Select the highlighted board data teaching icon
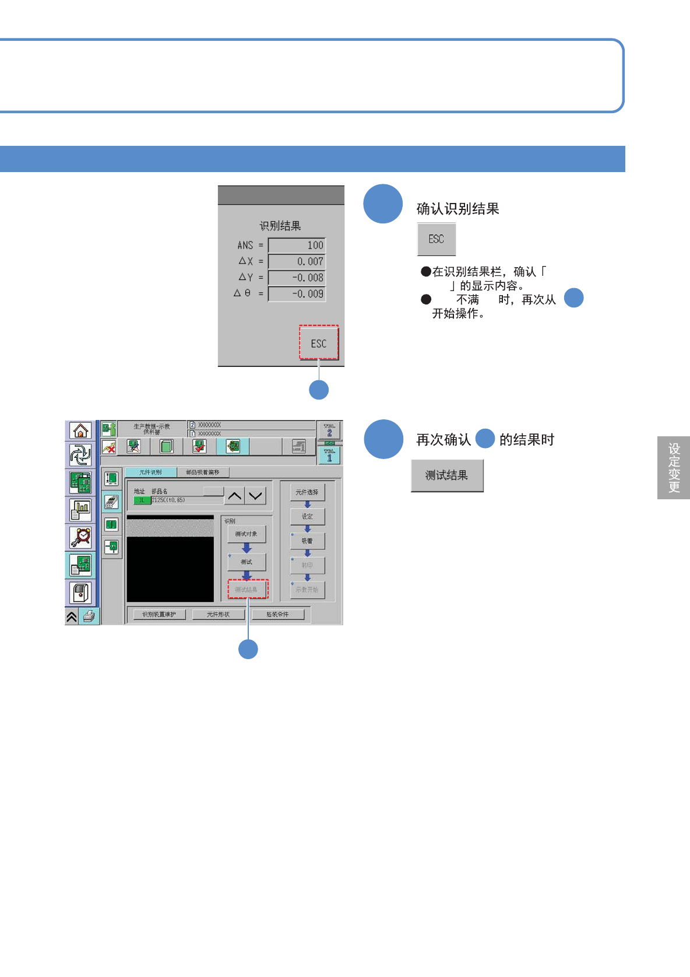 tap(80, 565)
